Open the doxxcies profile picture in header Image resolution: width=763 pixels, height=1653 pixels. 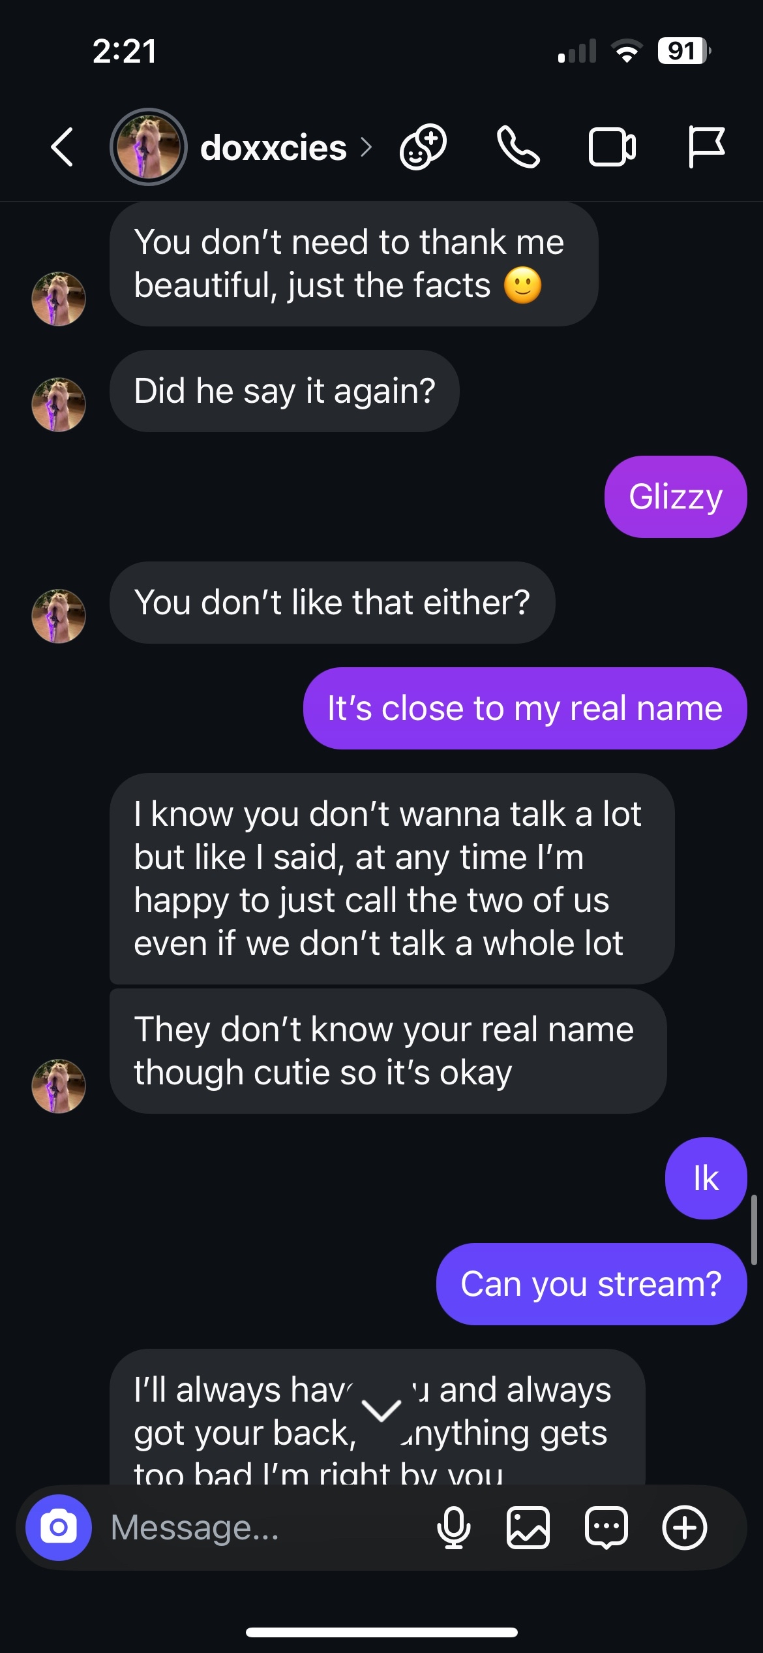tap(149, 147)
